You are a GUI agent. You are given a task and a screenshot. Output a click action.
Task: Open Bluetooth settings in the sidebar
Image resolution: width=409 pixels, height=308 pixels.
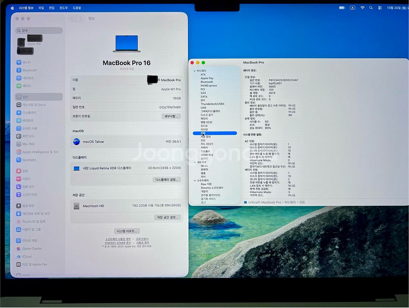[30, 70]
